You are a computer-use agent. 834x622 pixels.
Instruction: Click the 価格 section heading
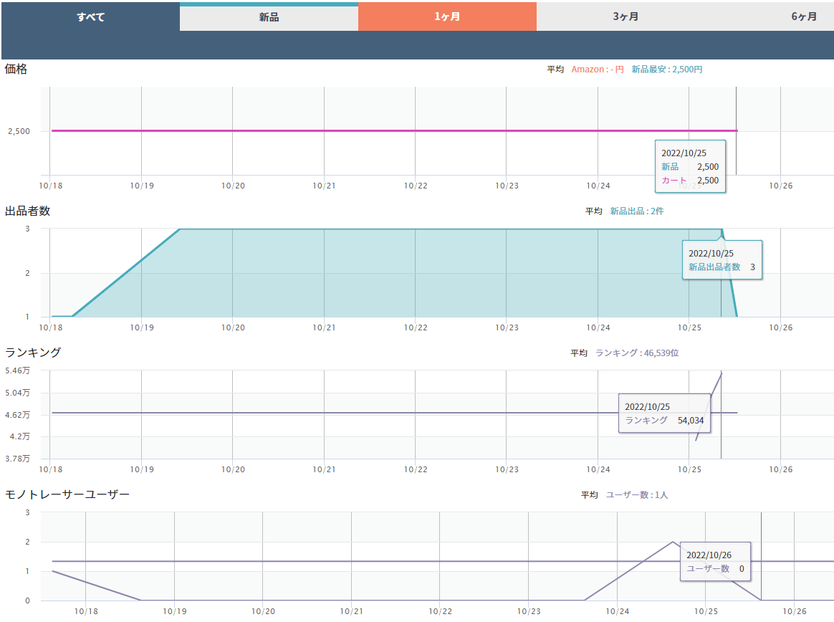[x=16, y=70]
